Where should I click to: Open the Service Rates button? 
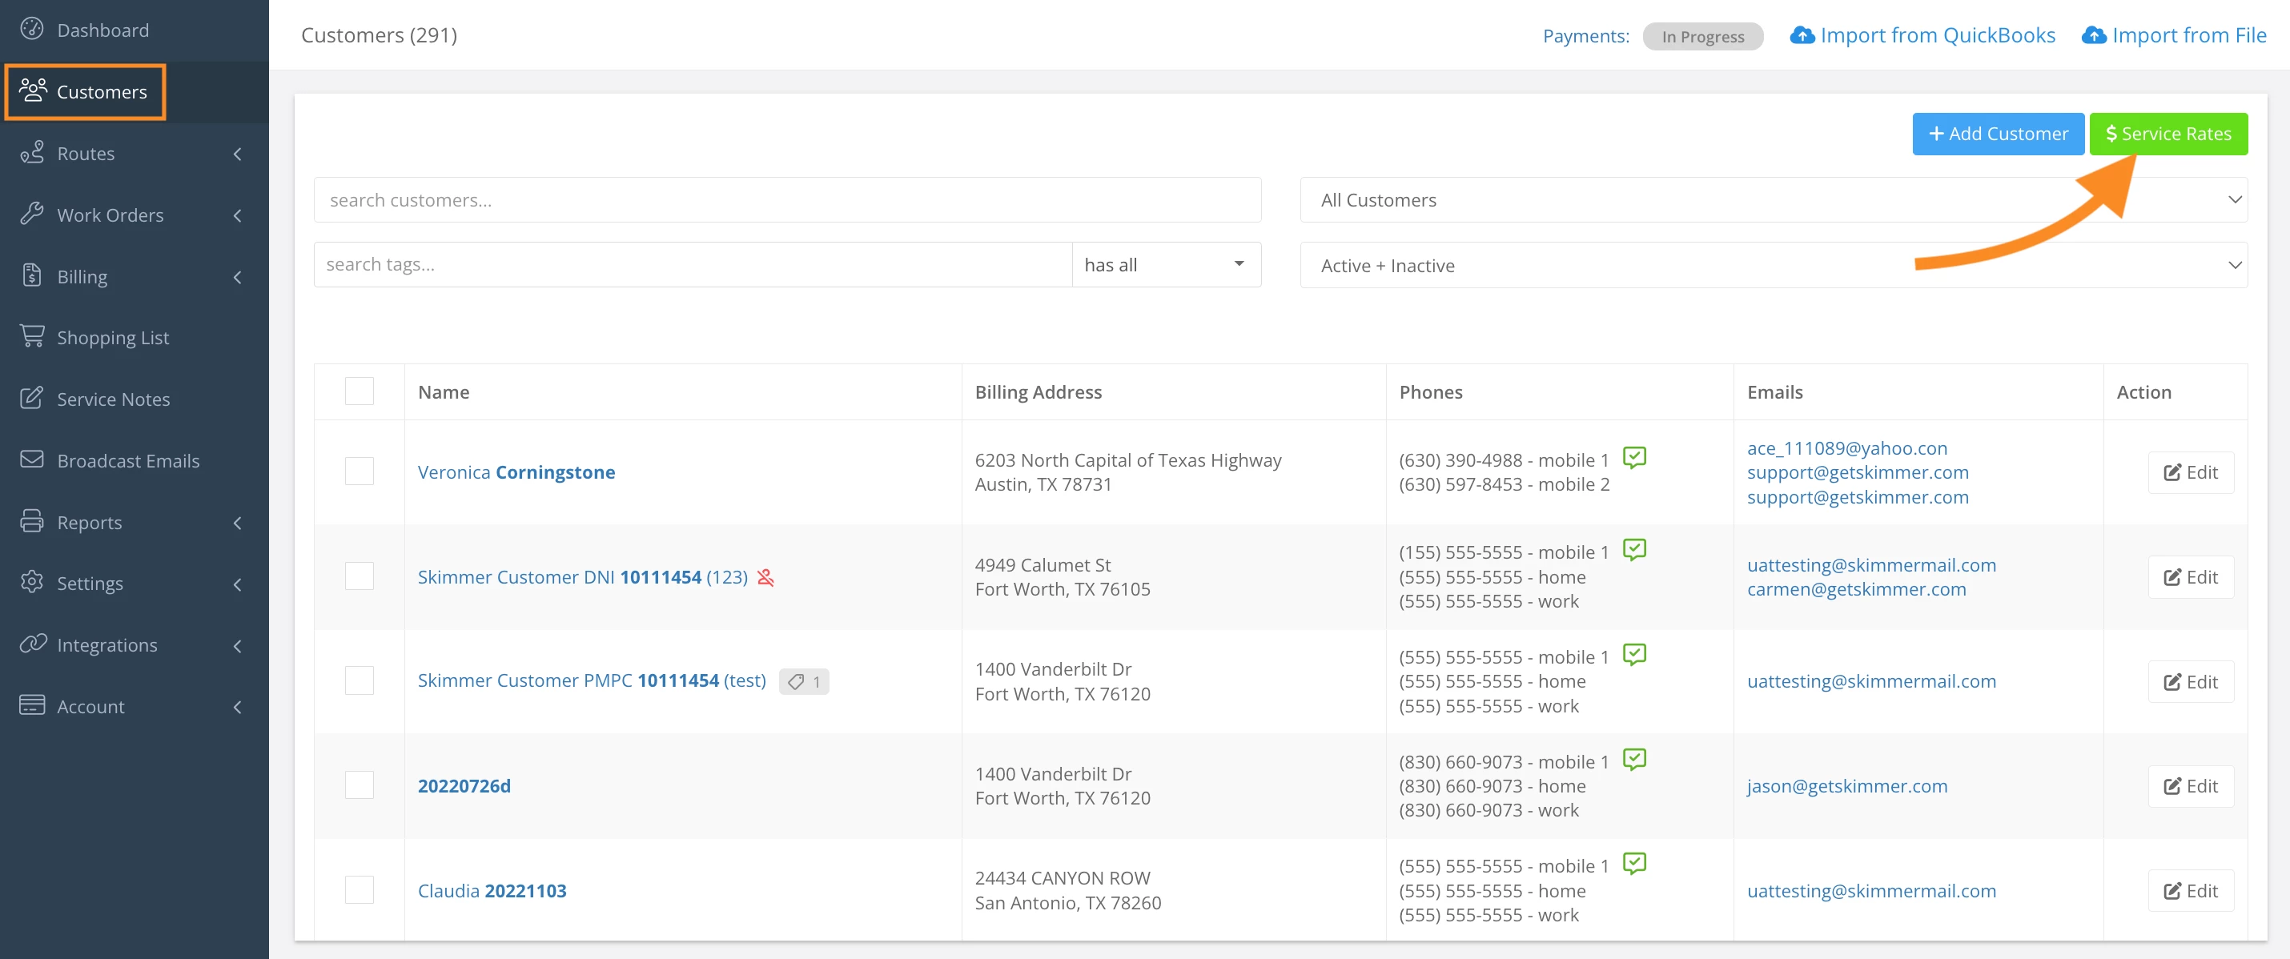point(2167,134)
